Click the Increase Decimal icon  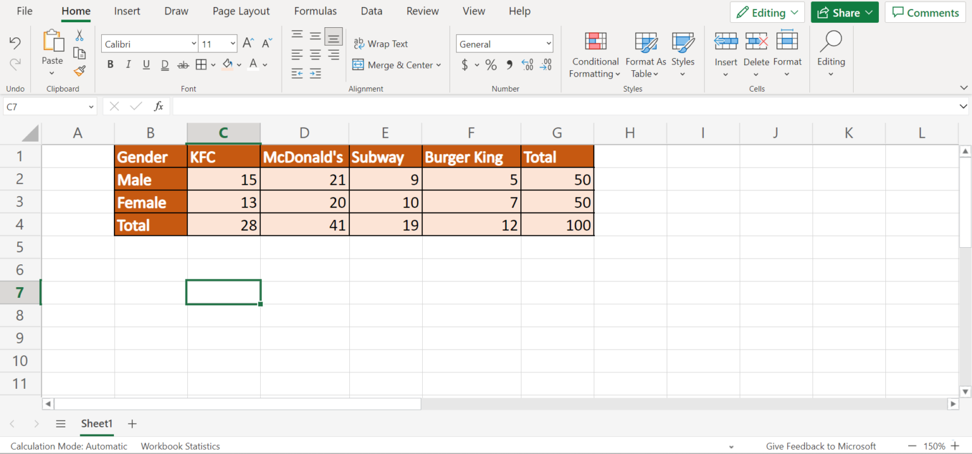(527, 64)
